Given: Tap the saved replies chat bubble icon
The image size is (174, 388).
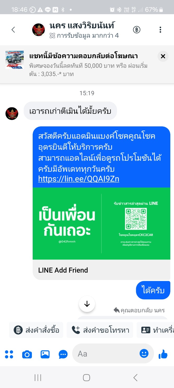Looking at the screenshot, I should (x=63, y=355).
